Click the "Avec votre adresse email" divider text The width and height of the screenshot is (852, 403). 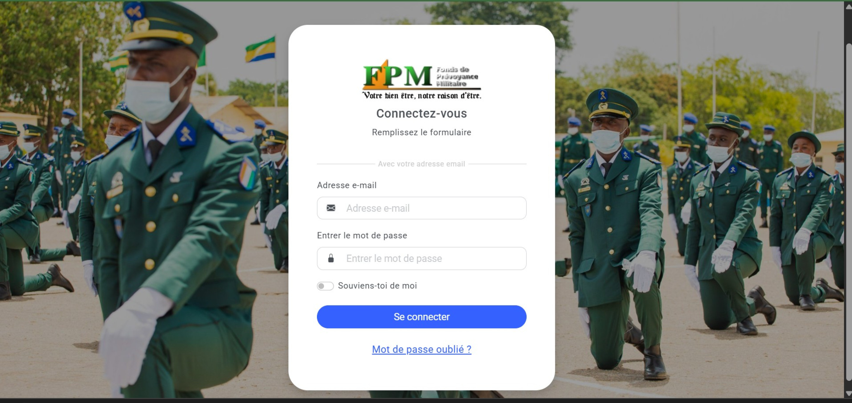click(422, 164)
